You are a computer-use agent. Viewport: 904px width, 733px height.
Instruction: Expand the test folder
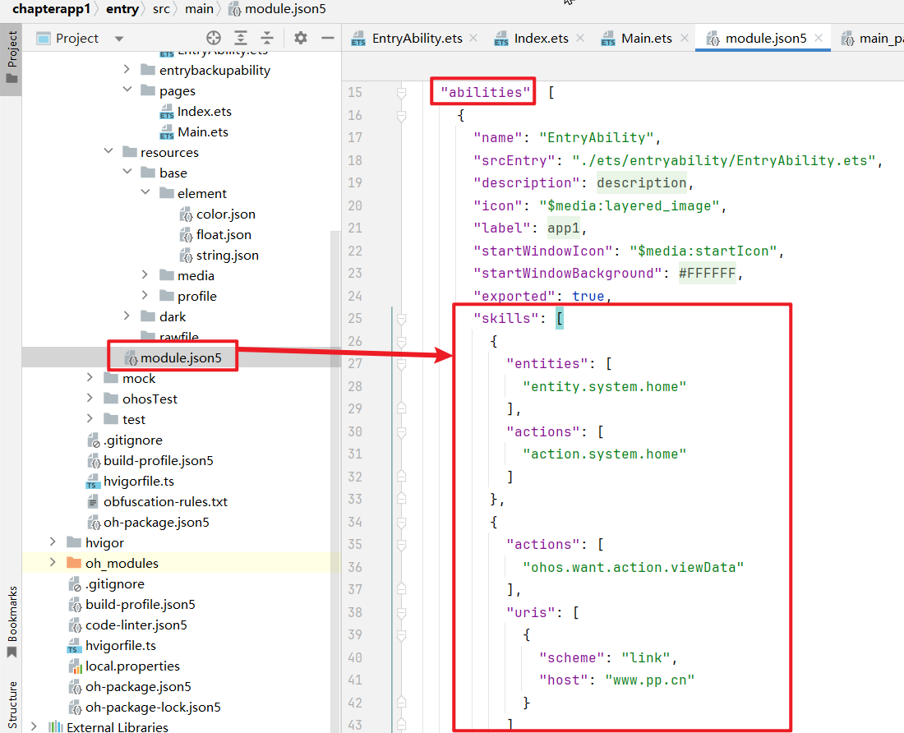pyautogui.click(x=90, y=417)
